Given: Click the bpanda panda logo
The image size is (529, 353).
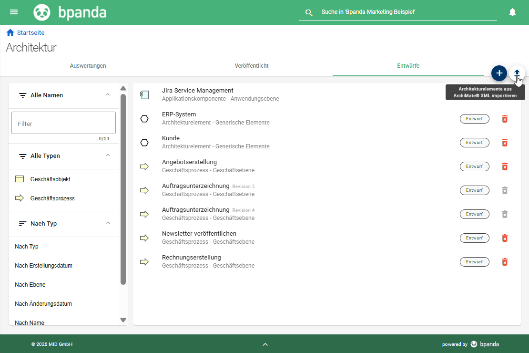Looking at the screenshot, I should (42, 12).
